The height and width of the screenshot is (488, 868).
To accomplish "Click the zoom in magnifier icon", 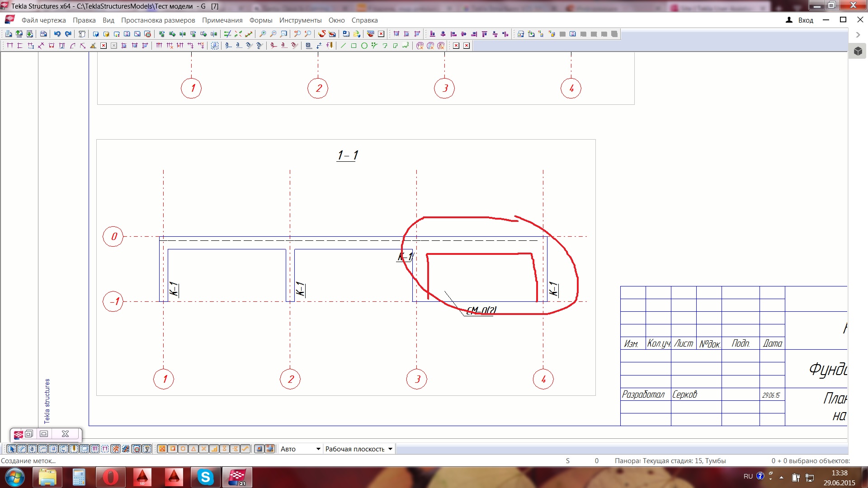I will coord(263,34).
